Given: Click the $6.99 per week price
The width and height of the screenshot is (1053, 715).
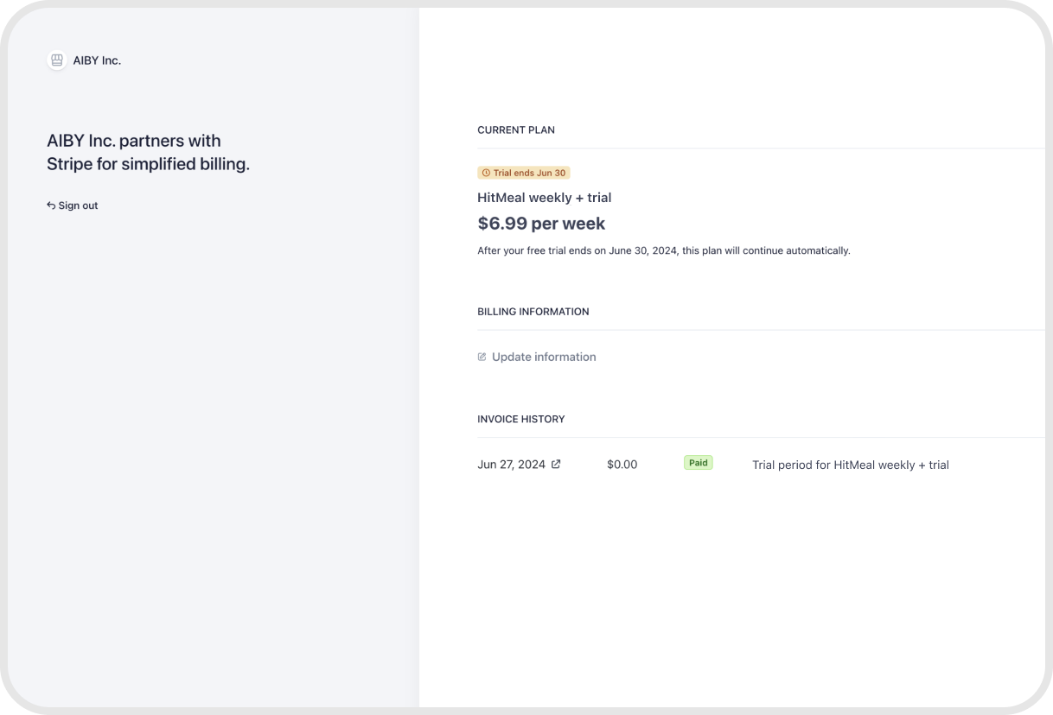Looking at the screenshot, I should 541,224.
